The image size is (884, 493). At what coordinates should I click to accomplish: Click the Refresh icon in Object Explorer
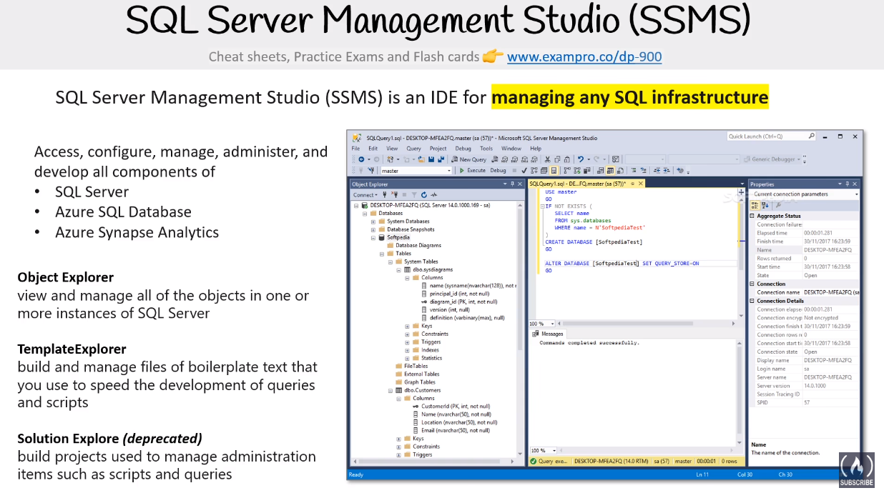tap(424, 195)
